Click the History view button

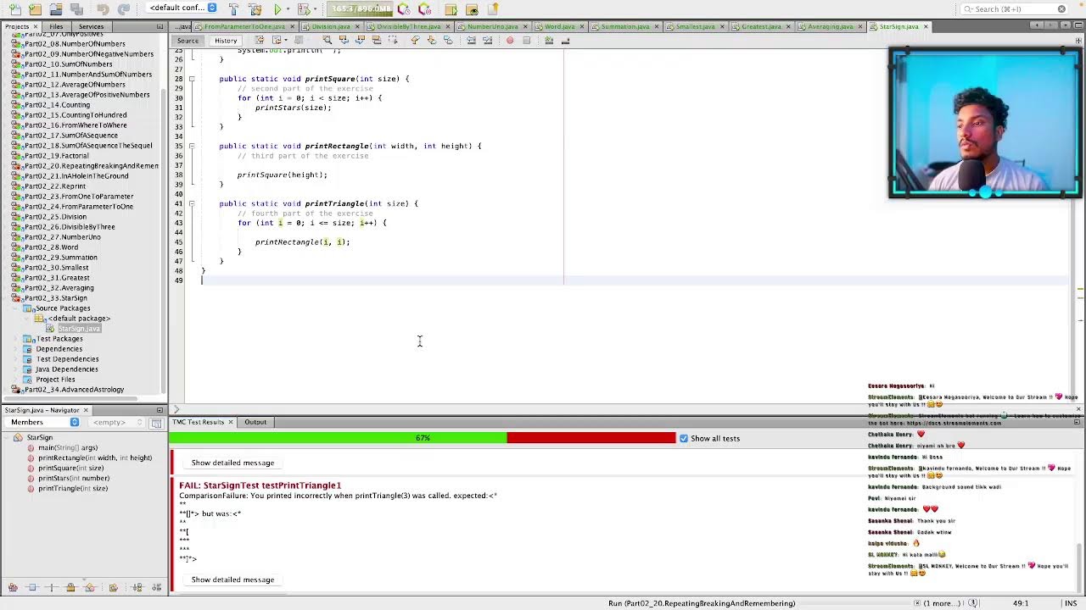[x=226, y=41]
